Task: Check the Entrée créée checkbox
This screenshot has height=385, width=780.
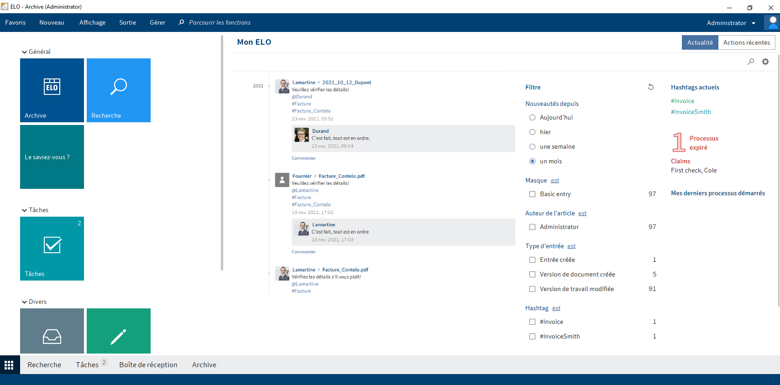Action: click(532, 260)
